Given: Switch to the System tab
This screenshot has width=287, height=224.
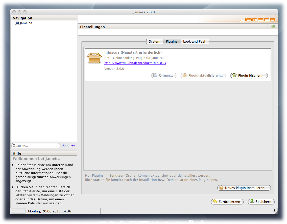Looking at the screenshot, I should pyautogui.click(x=155, y=41).
